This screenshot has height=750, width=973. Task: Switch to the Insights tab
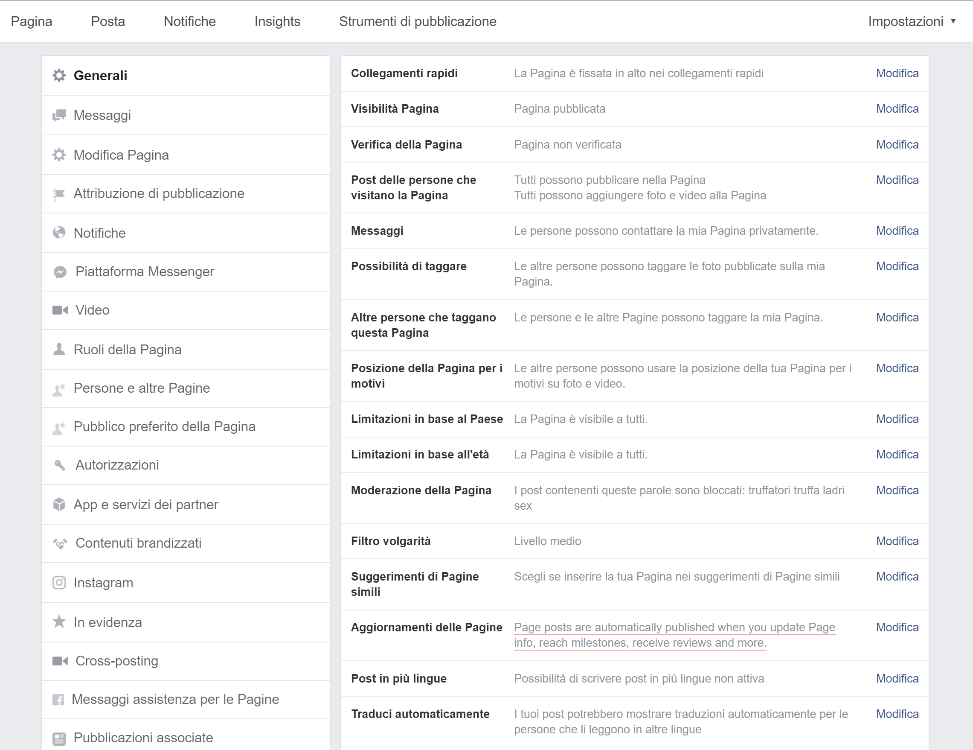tap(277, 21)
